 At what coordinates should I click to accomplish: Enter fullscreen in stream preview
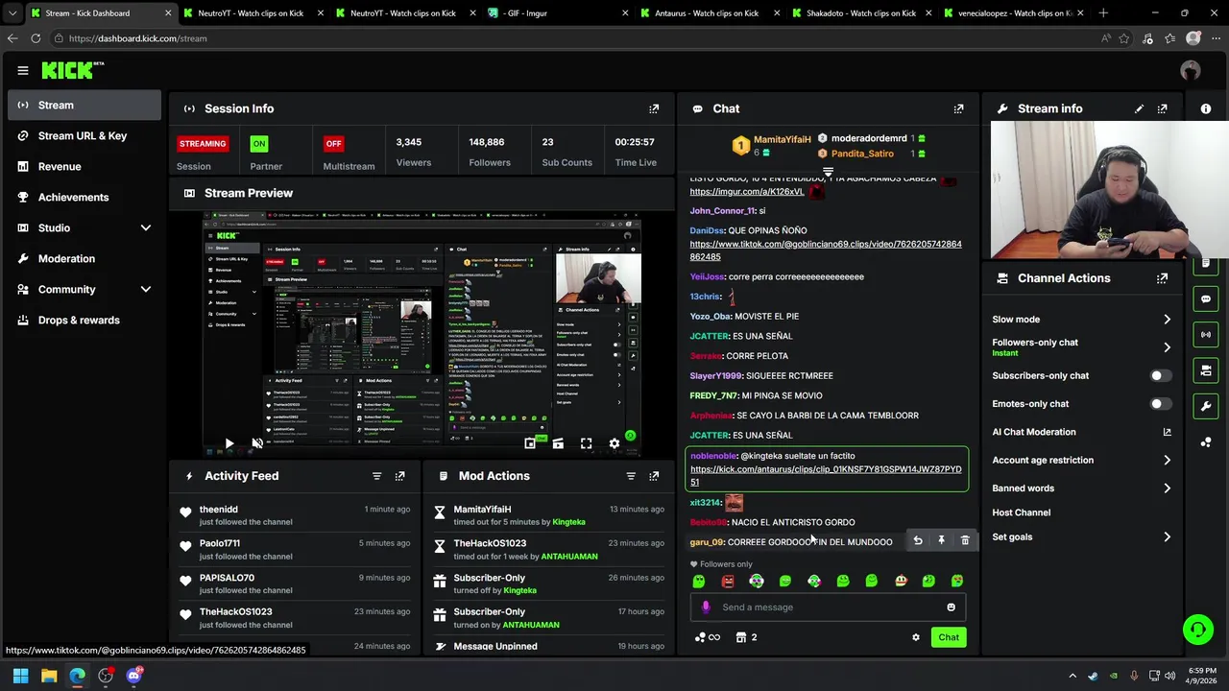(586, 443)
